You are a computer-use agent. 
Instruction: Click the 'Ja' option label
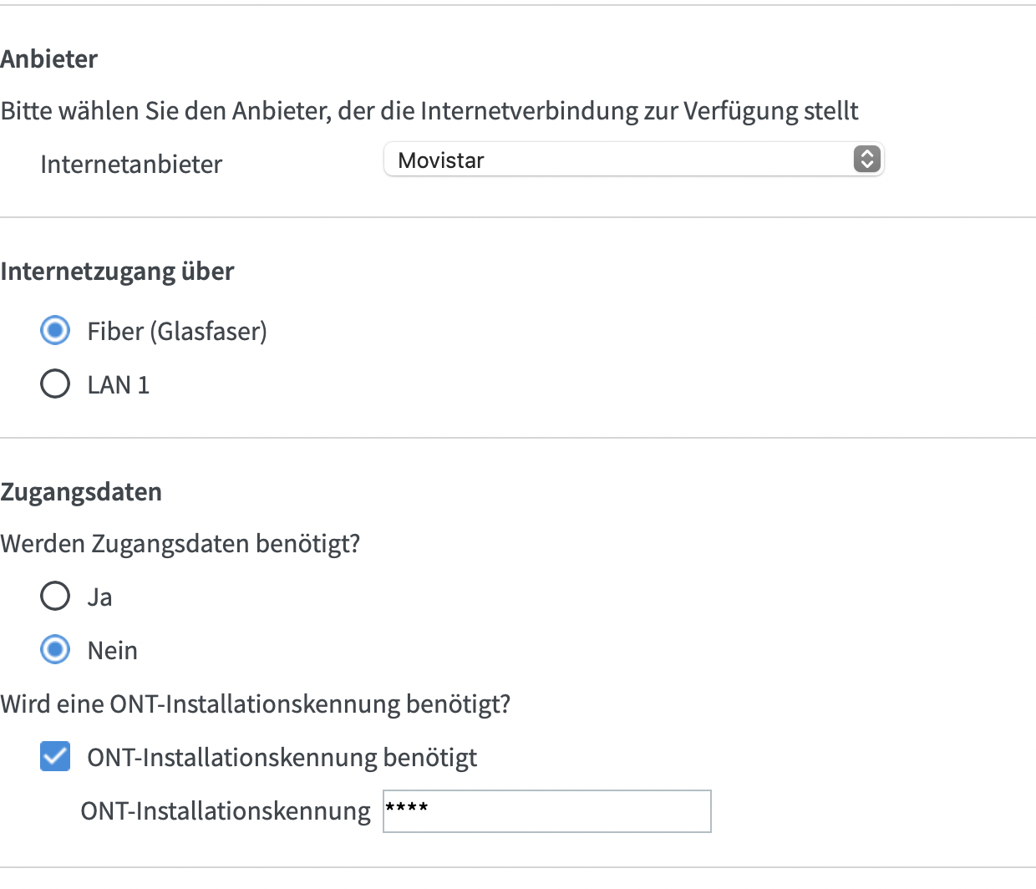click(x=99, y=597)
